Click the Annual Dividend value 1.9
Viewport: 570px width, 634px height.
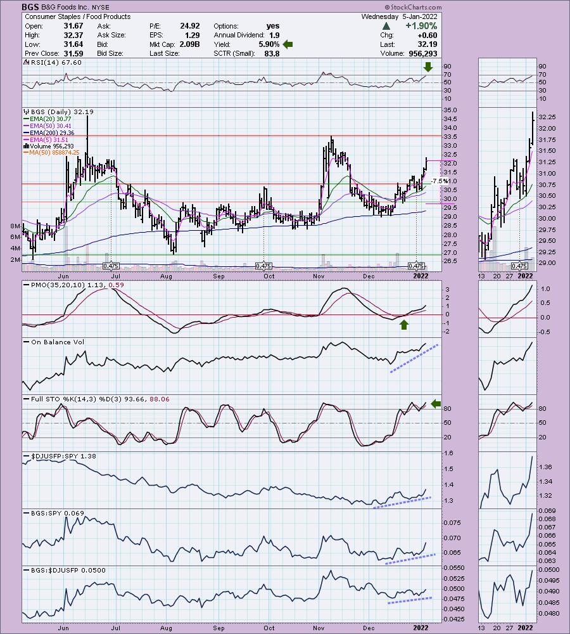pyautogui.click(x=274, y=35)
